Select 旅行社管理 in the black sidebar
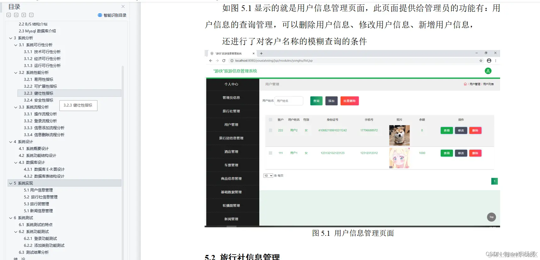540x260 pixels. (x=231, y=111)
